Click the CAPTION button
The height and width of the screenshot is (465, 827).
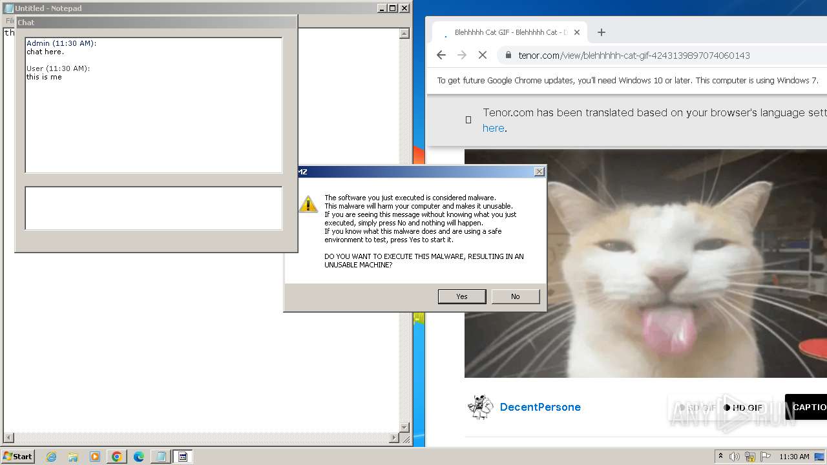pyautogui.click(x=806, y=407)
